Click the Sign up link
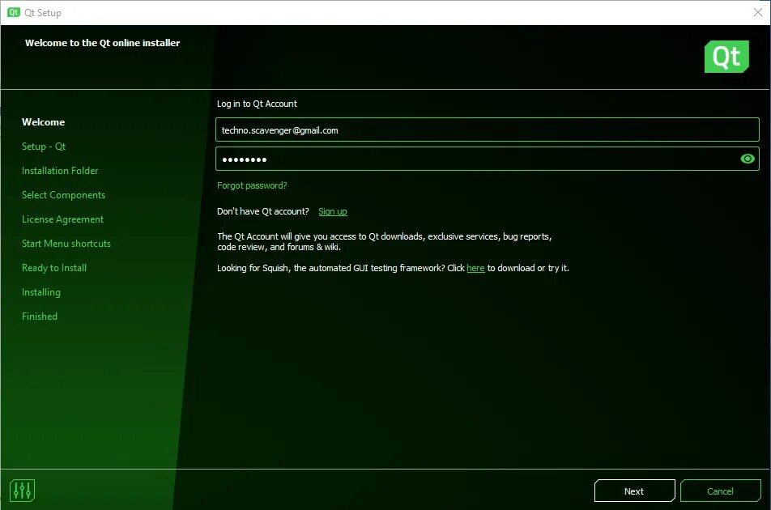771x510 pixels. 332,211
